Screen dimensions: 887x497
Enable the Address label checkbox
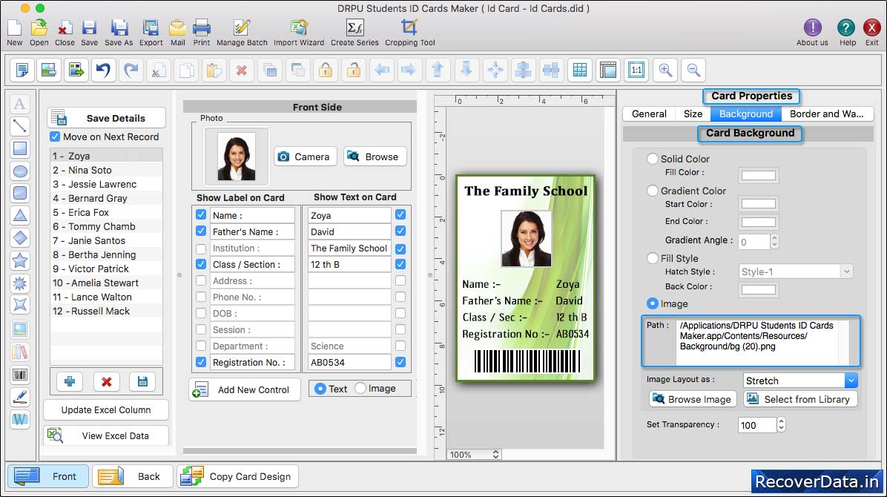coord(201,280)
